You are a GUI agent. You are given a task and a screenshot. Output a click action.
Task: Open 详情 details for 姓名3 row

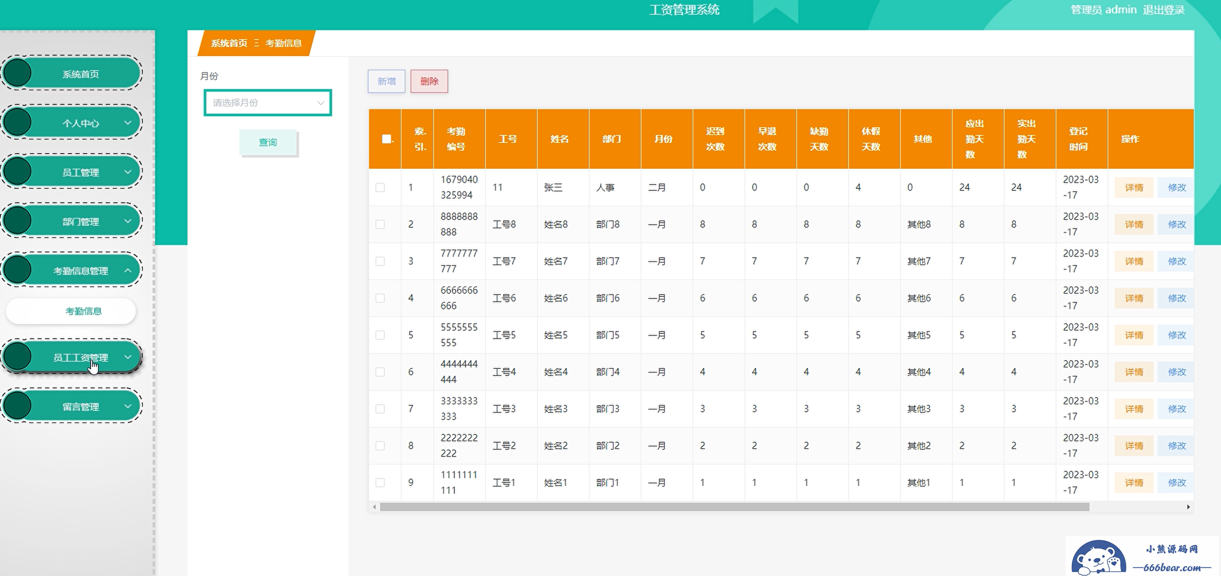point(1134,409)
